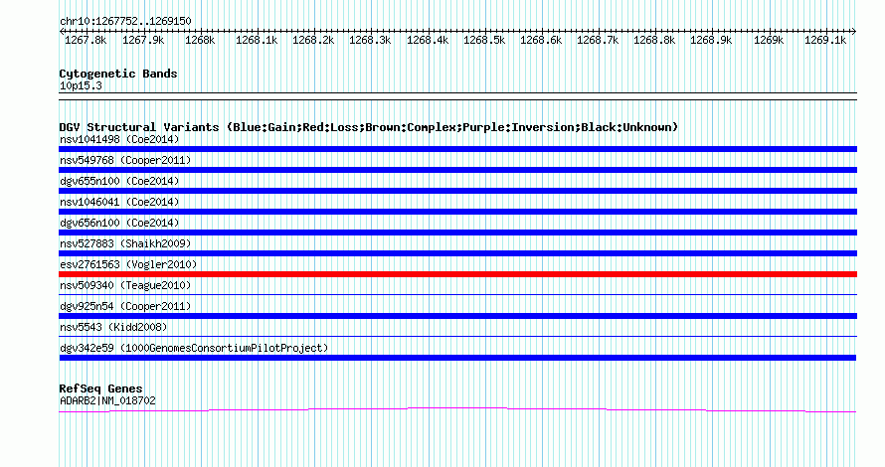Click the DGV Structural Variants track title
The height and width of the screenshot is (467, 885).
coord(369,127)
